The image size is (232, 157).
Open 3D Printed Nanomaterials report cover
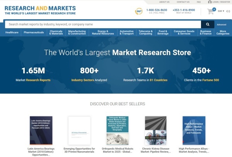coord(79,130)
